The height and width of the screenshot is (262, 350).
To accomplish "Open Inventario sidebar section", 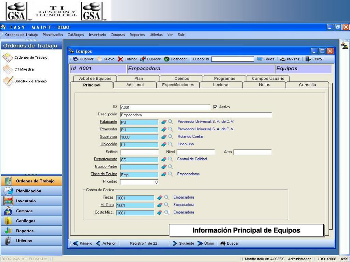I will tap(31, 201).
